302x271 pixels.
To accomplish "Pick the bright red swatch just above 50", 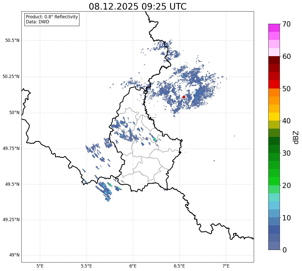I will 274,84.
